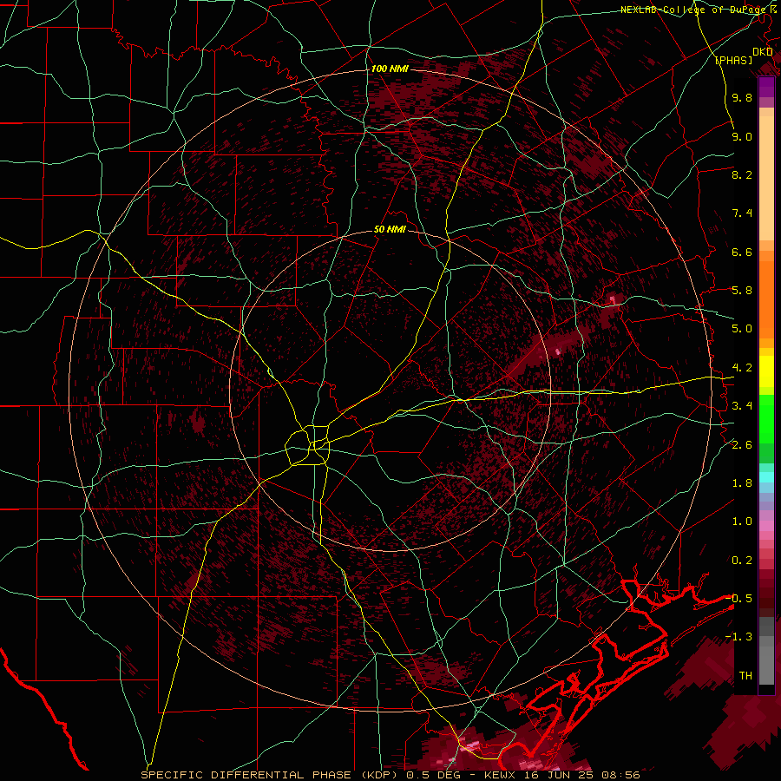The height and width of the screenshot is (781, 781).
Task: Select the DKD label above the color scale
Action: [763, 52]
